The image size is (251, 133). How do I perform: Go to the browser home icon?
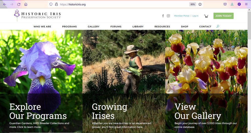click(x=26, y=4)
